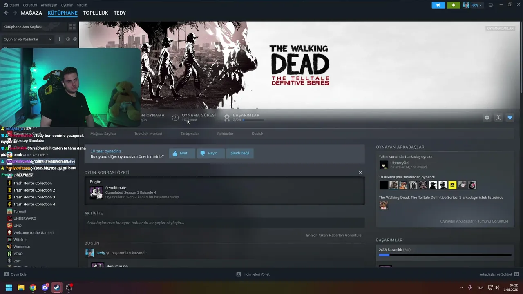
Task: Click the OYNANACAKLAR collection tag
Action: [x=500, y=29]
